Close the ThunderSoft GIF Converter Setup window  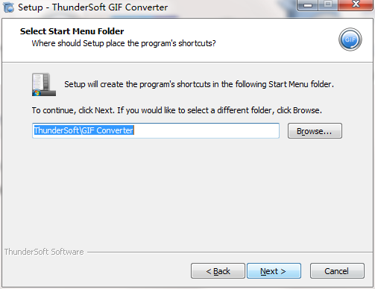point(356,5)
